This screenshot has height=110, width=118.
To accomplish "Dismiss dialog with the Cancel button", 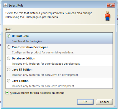I will click(104, 102).
